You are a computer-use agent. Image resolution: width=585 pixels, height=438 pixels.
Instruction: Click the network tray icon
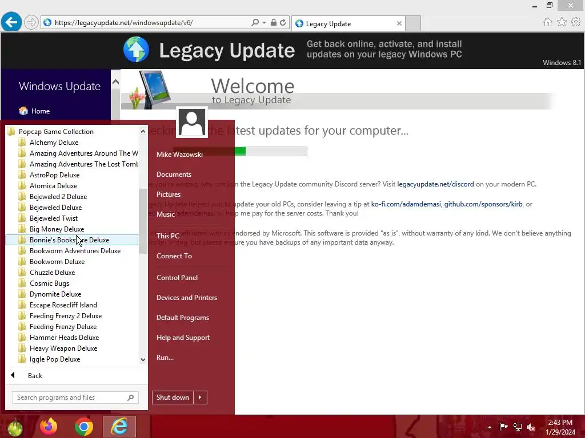(x=518, y=427)
